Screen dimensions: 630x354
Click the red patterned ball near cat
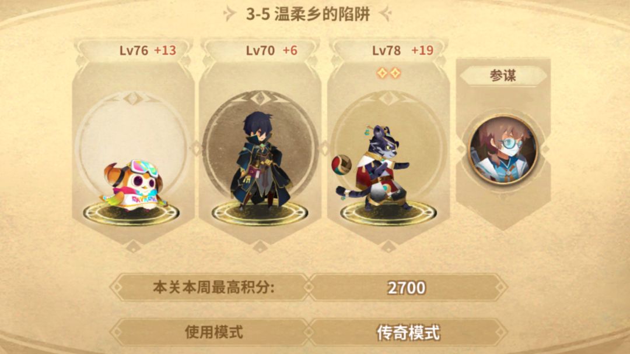coord(341,165)
